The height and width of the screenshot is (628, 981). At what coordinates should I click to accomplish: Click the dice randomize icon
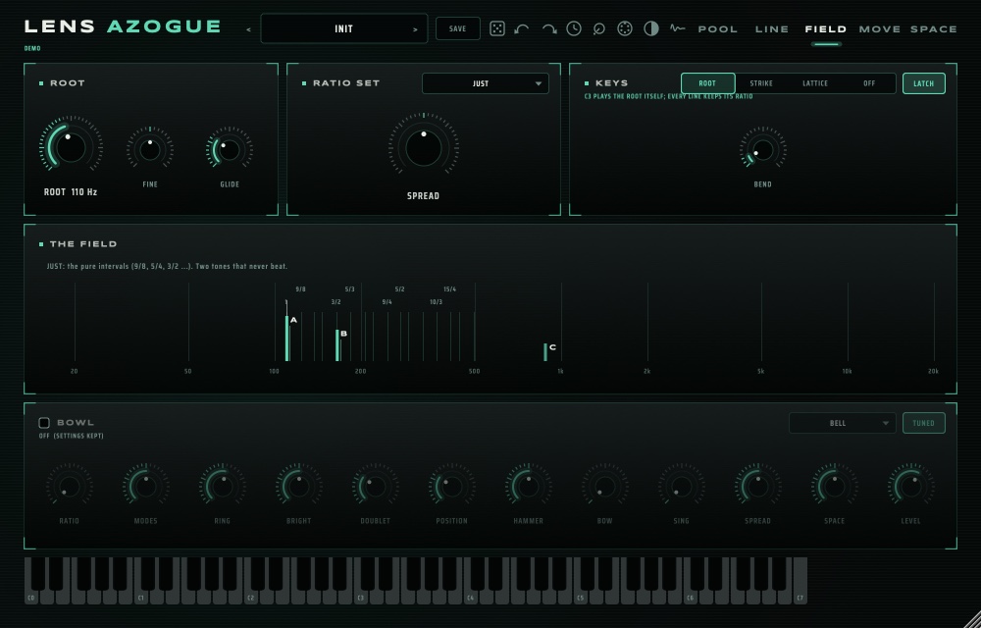coord(497,28)
